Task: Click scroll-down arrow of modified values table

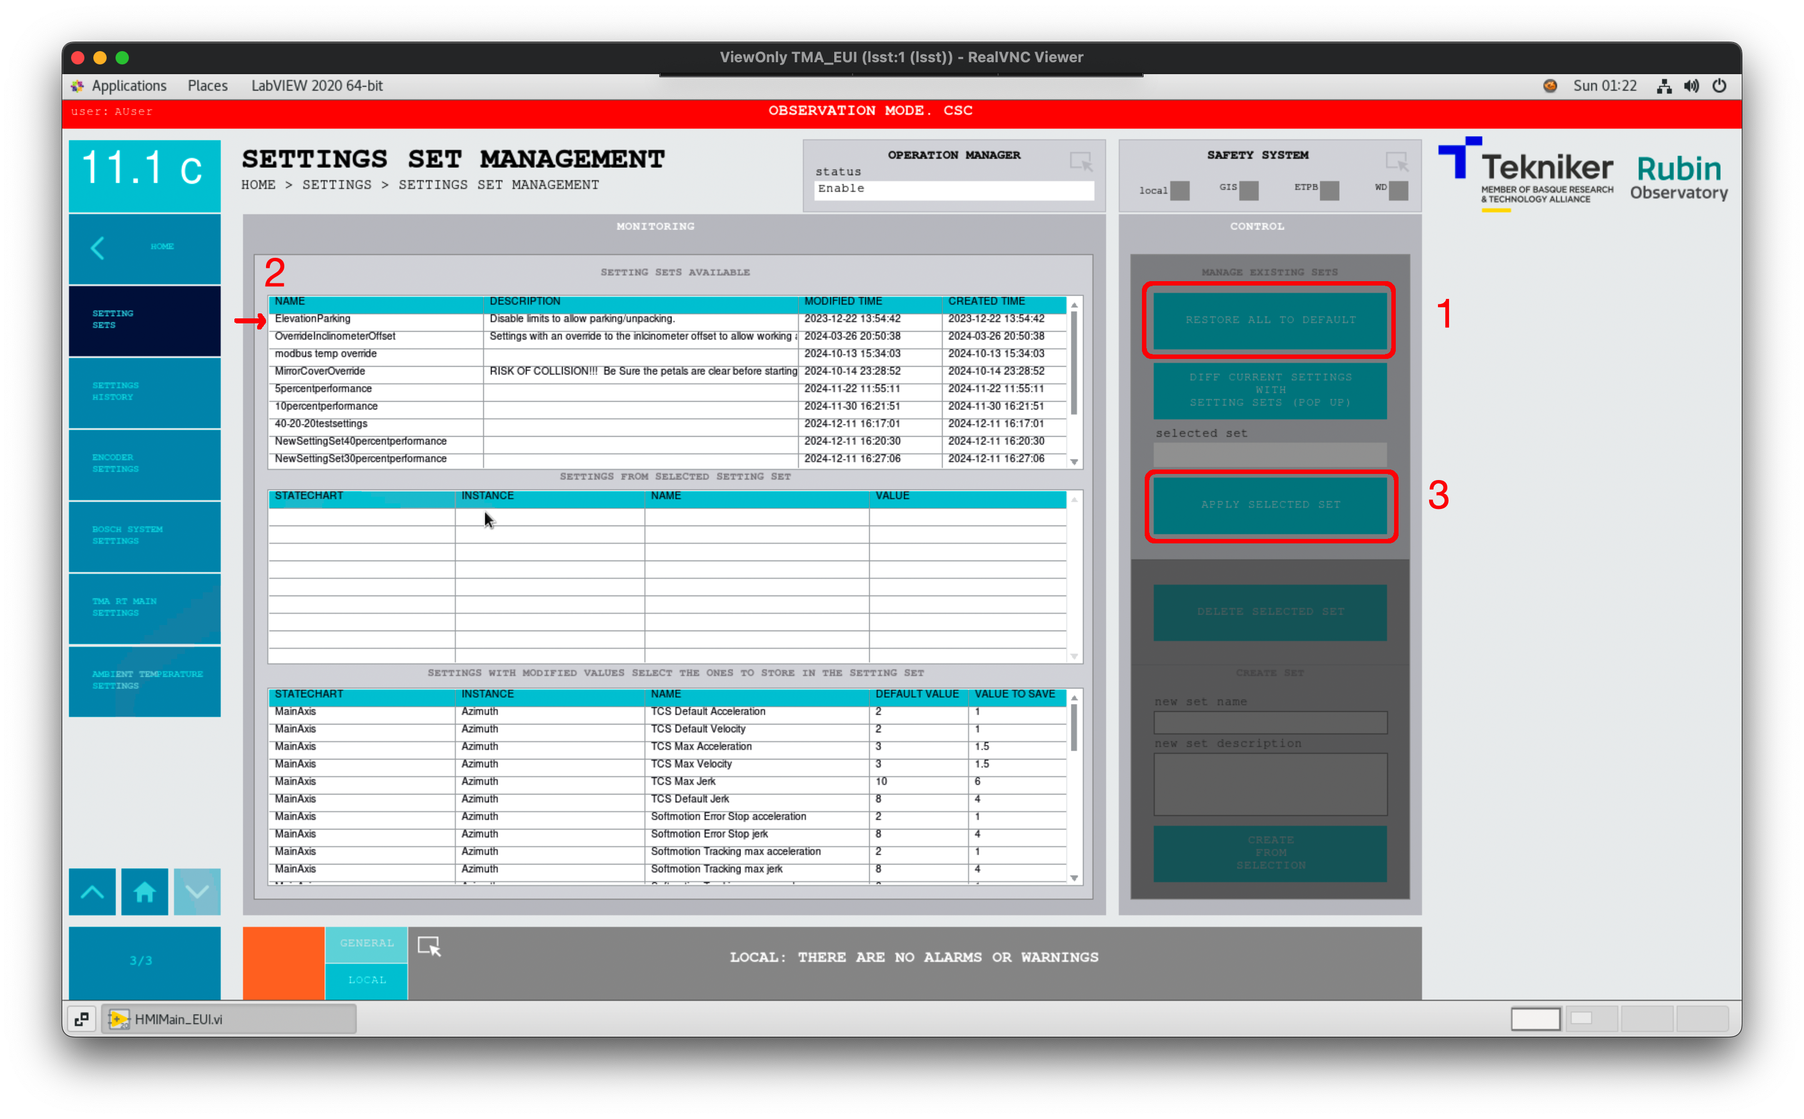Action: pyautogui.click(x=1074, y=878)
